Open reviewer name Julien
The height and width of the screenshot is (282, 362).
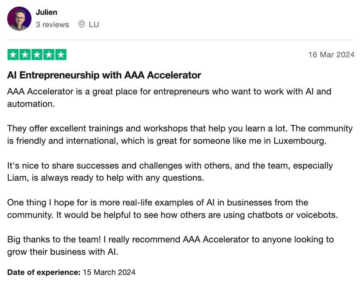click(46, 12)
